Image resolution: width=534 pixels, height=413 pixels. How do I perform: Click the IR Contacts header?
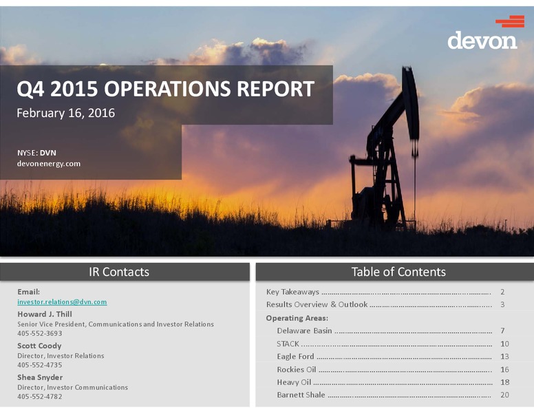(119, 272)
